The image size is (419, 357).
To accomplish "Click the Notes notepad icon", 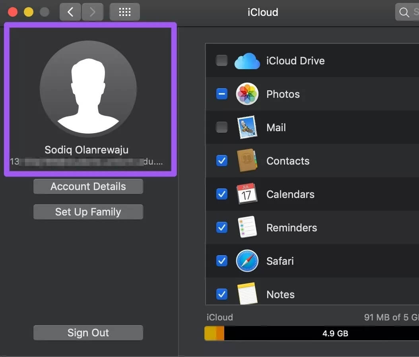I will click(247, 293).
